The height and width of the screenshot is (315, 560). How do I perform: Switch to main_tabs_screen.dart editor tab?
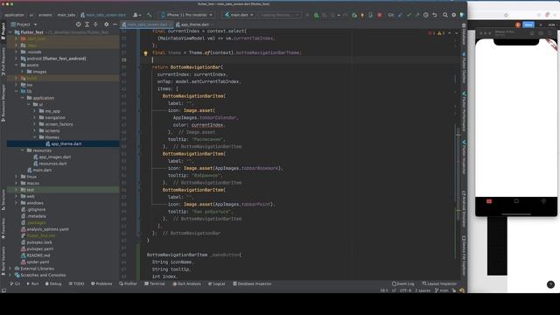pyautogui.click(x=147, y=24)
